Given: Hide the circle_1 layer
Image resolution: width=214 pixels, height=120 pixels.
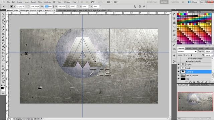Looking at the screenshot, I should point(179,68).
